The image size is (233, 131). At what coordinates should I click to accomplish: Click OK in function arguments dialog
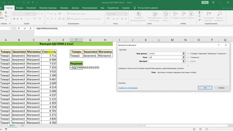[x=205, y=88]
